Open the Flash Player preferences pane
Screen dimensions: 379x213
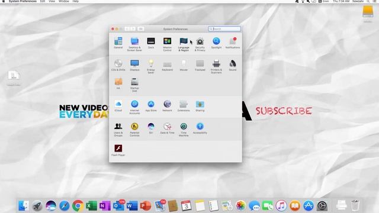point(118,150)
